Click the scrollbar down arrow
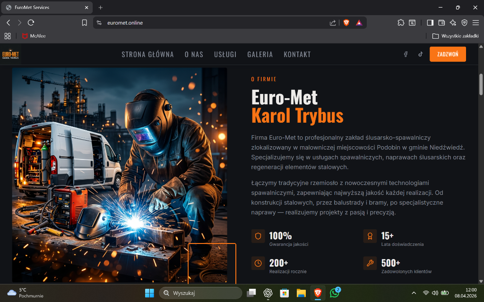 click(x=481, y=281)
